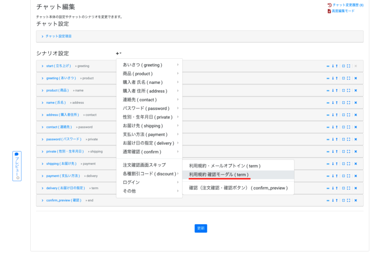Click the up arrow on the name row
Image resolution: width=385 pixels, height=253 pixels.
pyautogui.click(x=337, y=103)
